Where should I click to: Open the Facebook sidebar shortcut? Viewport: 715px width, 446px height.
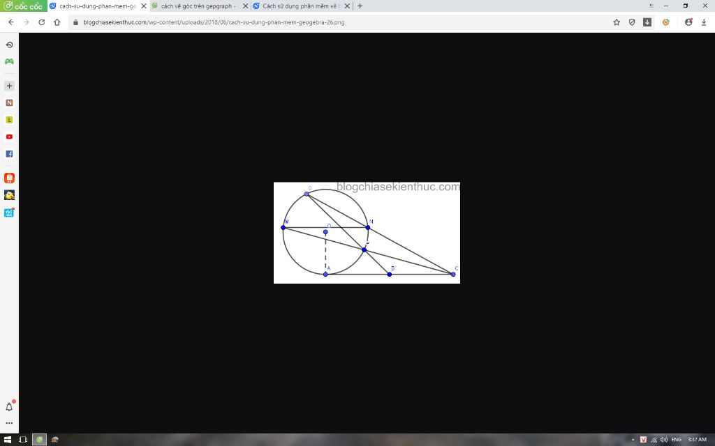pyautogui.click(x=9, y=154)
